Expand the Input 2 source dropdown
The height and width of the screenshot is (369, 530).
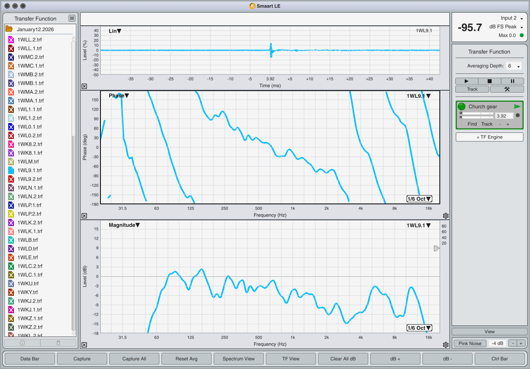click(521, 19)
